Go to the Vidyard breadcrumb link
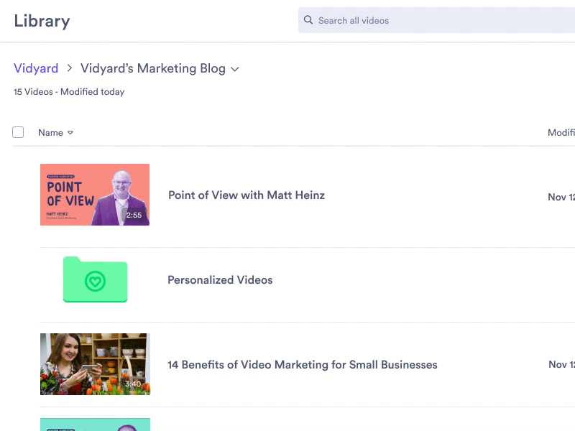 (36, 69)
